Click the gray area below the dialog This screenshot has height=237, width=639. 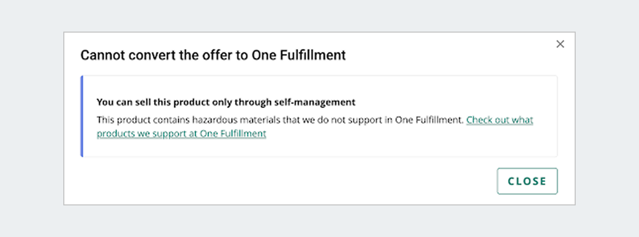[319, 221]
